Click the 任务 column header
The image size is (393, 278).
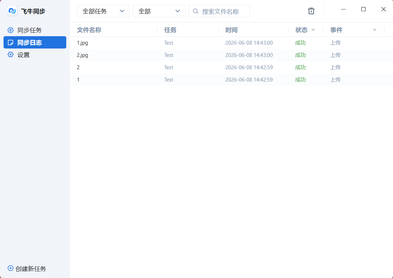(170, 30)
